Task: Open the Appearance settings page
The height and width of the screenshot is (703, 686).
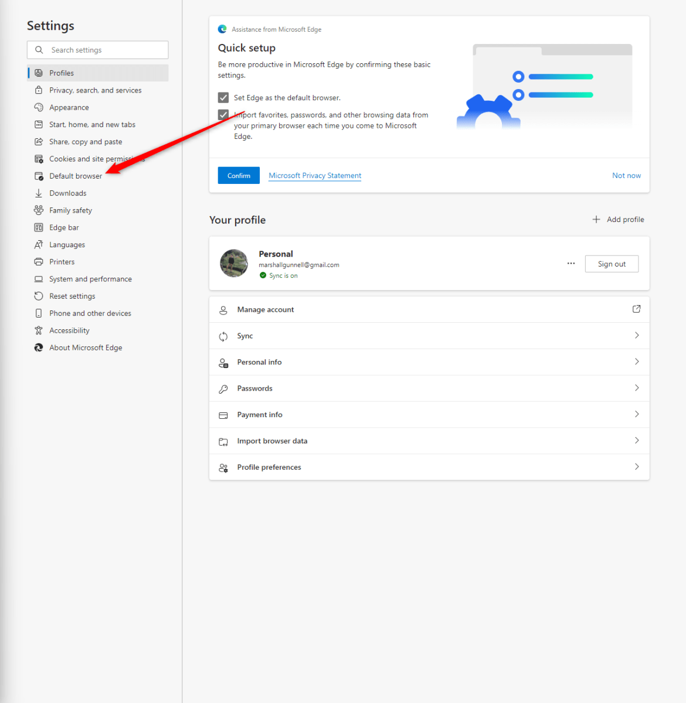Action: (x=69, y=107)
